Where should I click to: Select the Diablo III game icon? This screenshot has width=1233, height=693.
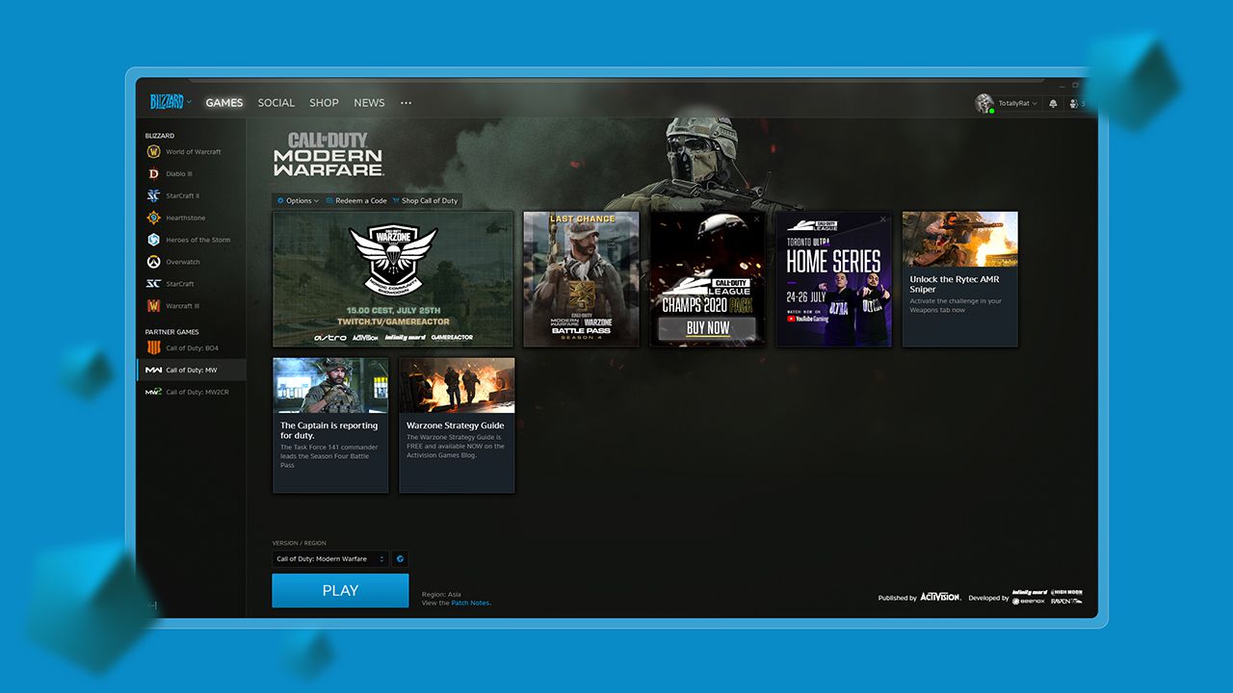(153, 174)
